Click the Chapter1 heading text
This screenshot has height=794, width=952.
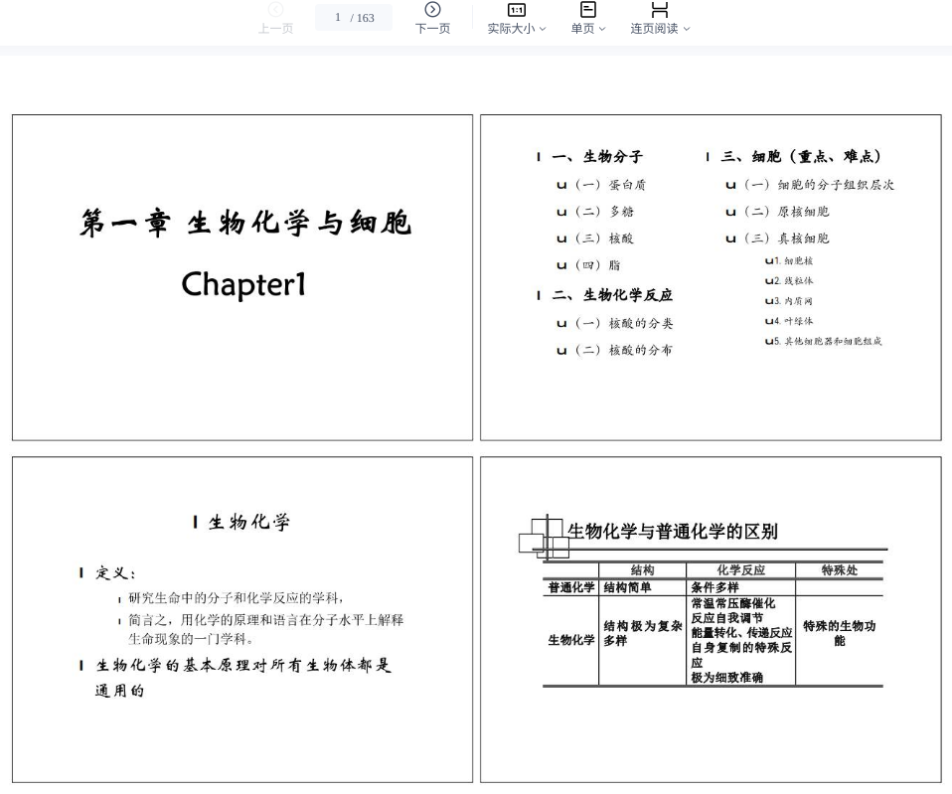click(x=243, y=285)
